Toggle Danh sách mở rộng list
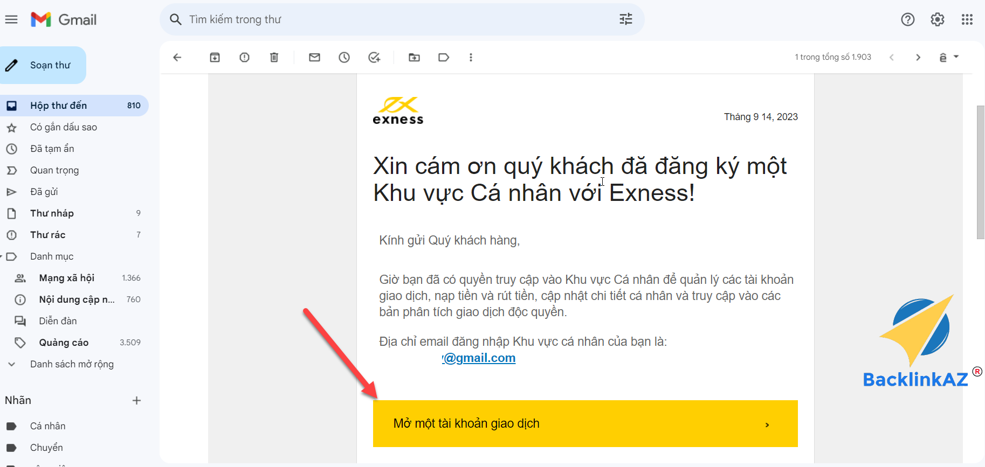Screen dimensions: 985x467 (x=73, y=364)
